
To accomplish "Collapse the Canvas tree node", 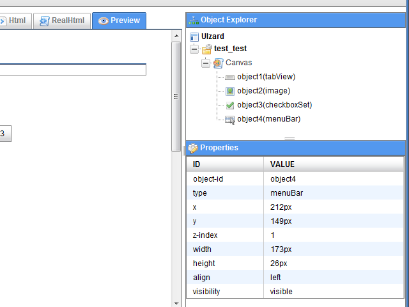I will point(206,63).
